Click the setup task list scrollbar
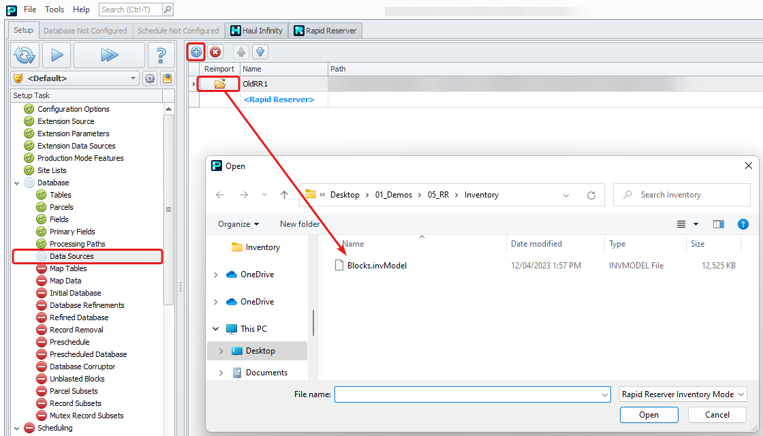Image resolution: width=763 pixels, height=436 pixels. tap(168, 209)
